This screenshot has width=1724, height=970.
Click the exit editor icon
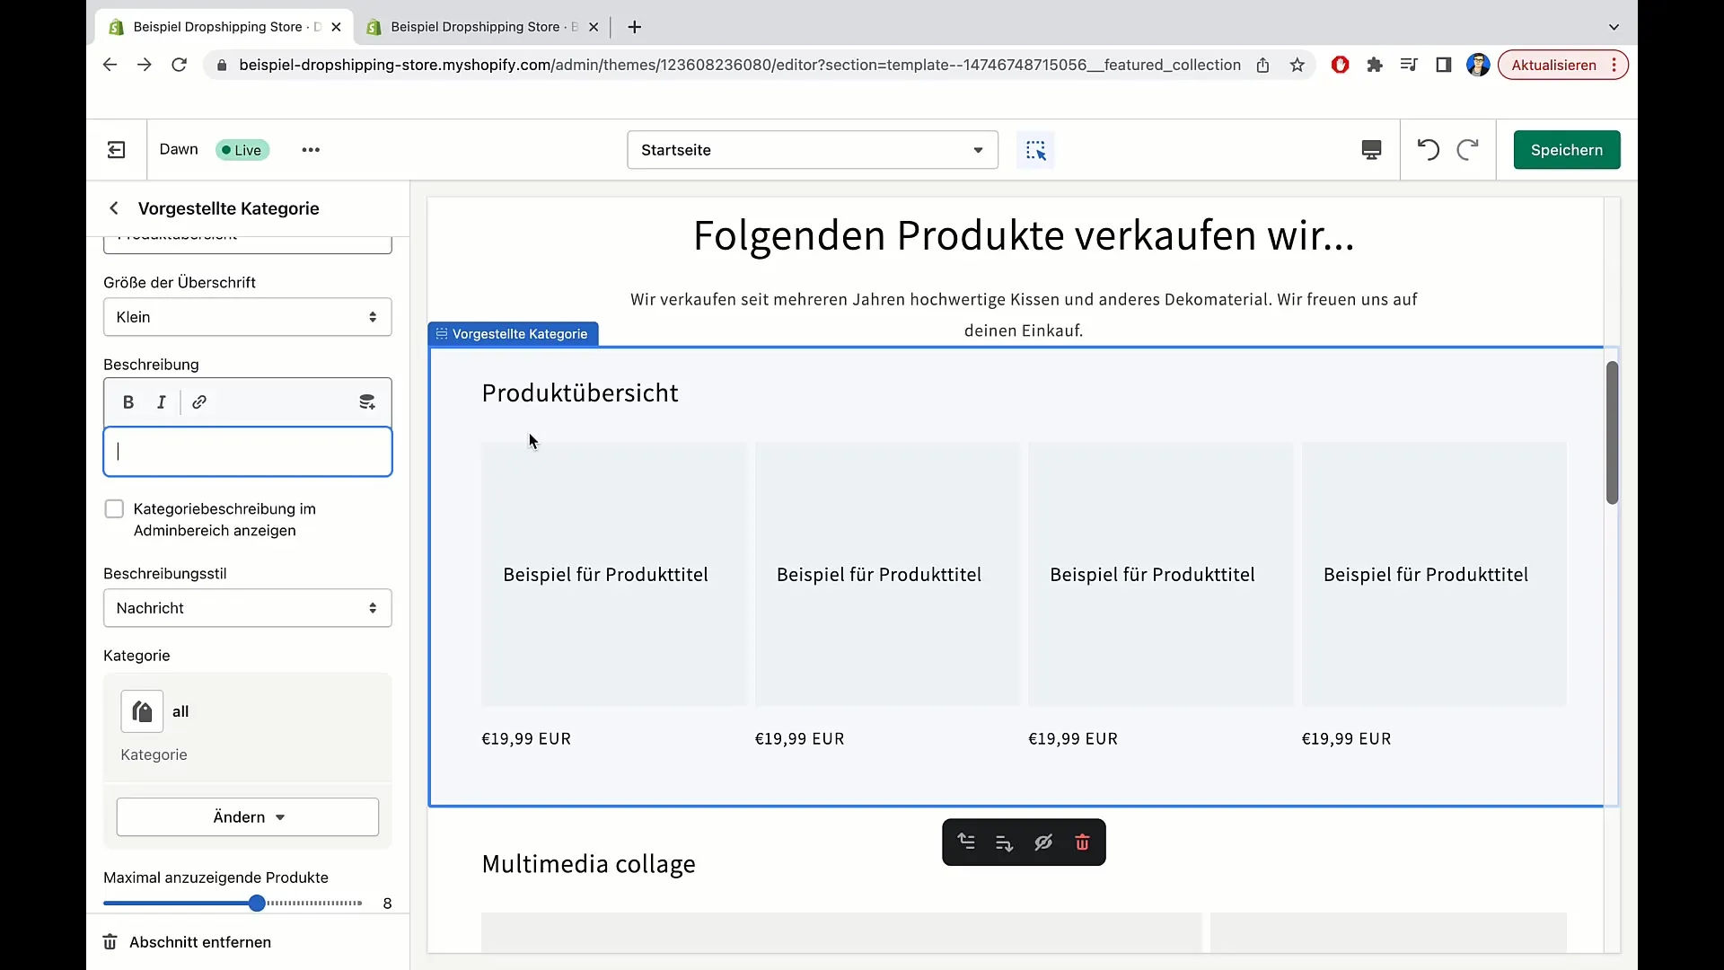pos(117,150)
